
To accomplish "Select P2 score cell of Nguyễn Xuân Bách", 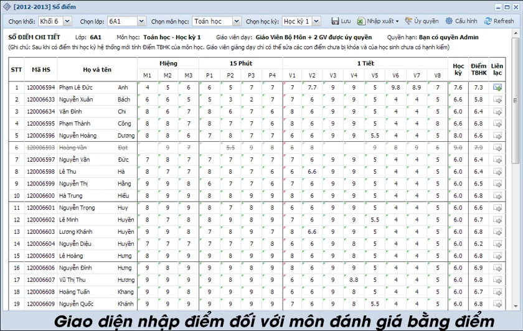I will coord(230,100).
